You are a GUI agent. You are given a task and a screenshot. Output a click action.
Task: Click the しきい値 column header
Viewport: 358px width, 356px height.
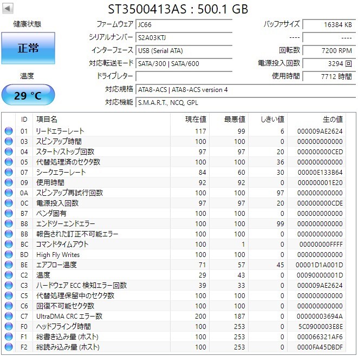point(268,119)
